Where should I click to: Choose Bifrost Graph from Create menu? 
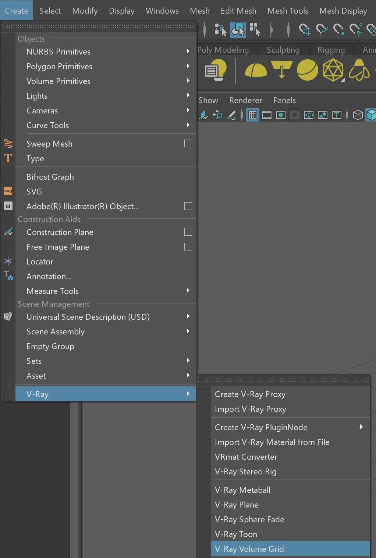coord(106,177)
